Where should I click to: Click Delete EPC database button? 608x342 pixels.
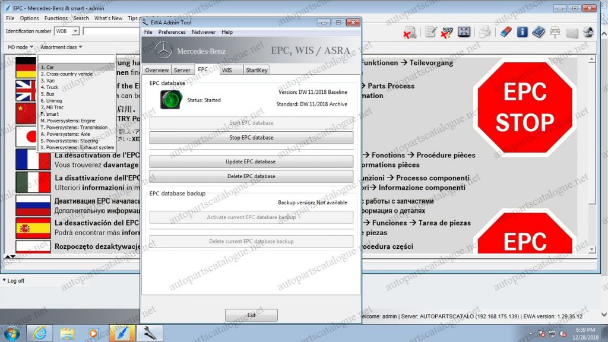coord(251,176)
